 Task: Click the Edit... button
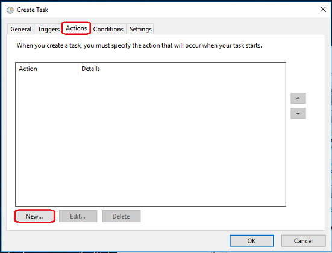(78, 216)
